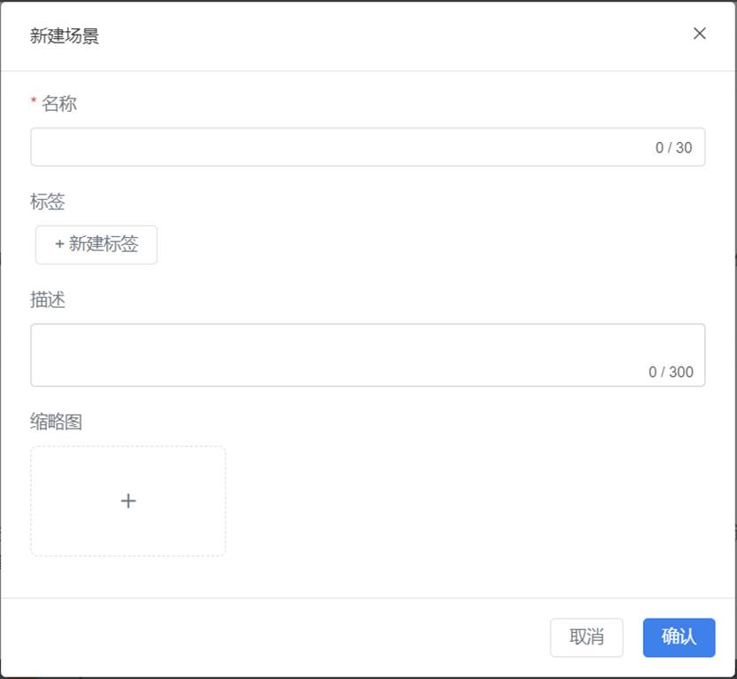Screen dimensions: 737x679
Task: Select the dashed 缩略图 upload box
Action: (129, 501)
